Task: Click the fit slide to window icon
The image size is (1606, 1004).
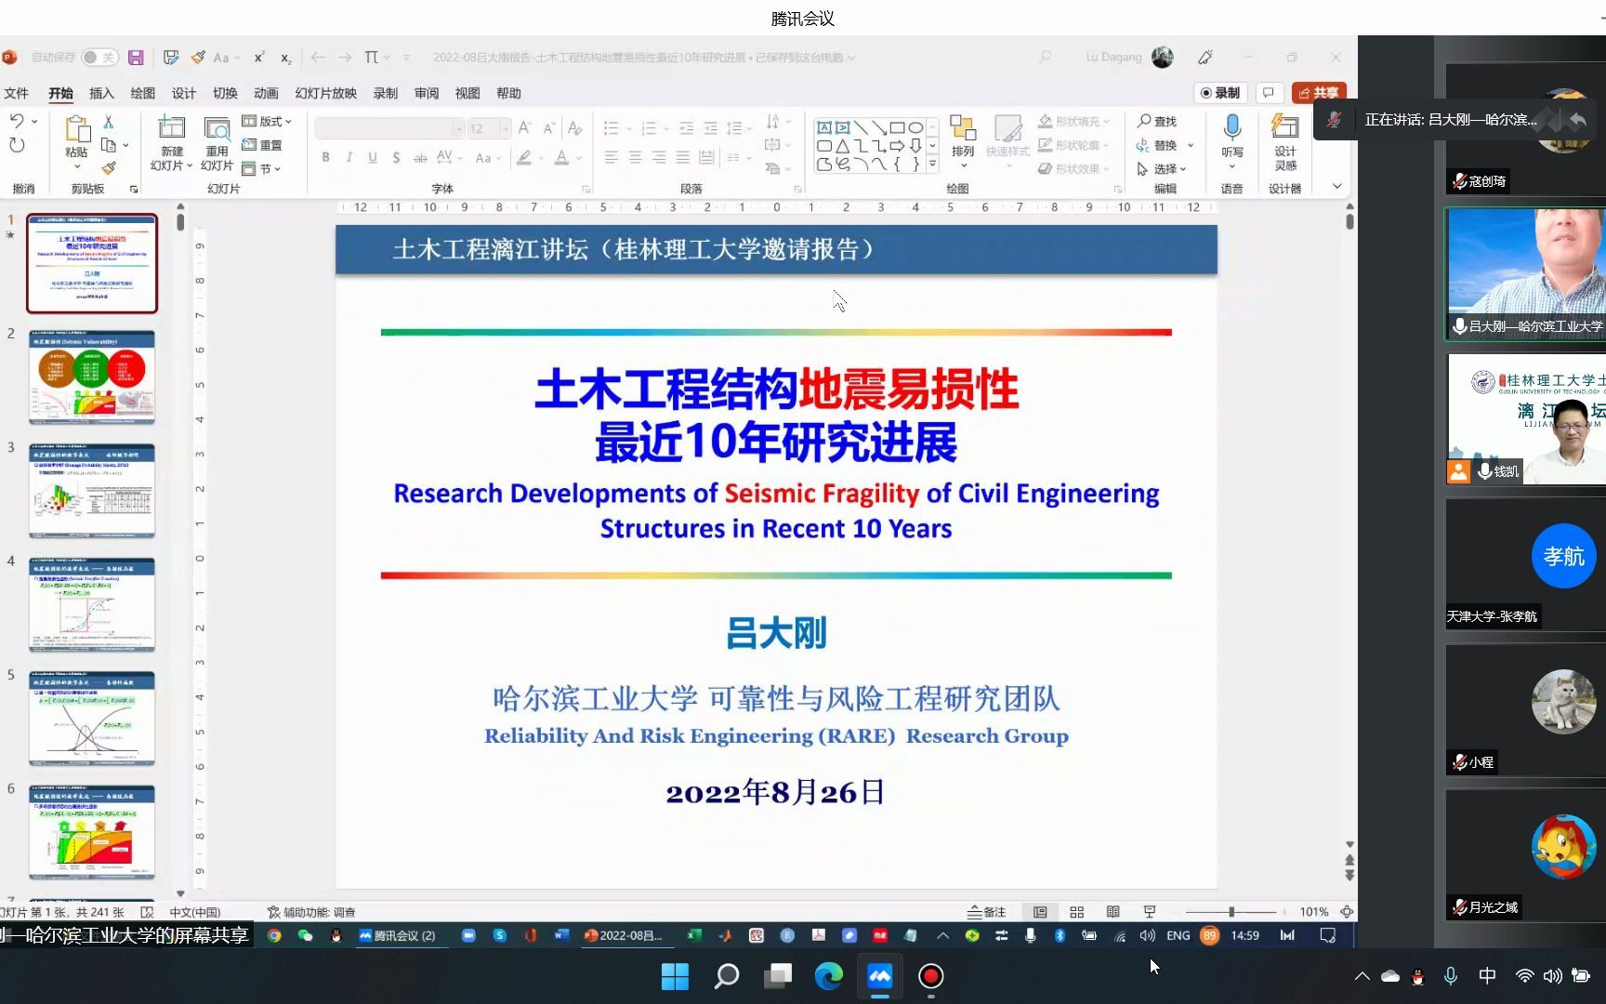Action: tap(1347, 912)
